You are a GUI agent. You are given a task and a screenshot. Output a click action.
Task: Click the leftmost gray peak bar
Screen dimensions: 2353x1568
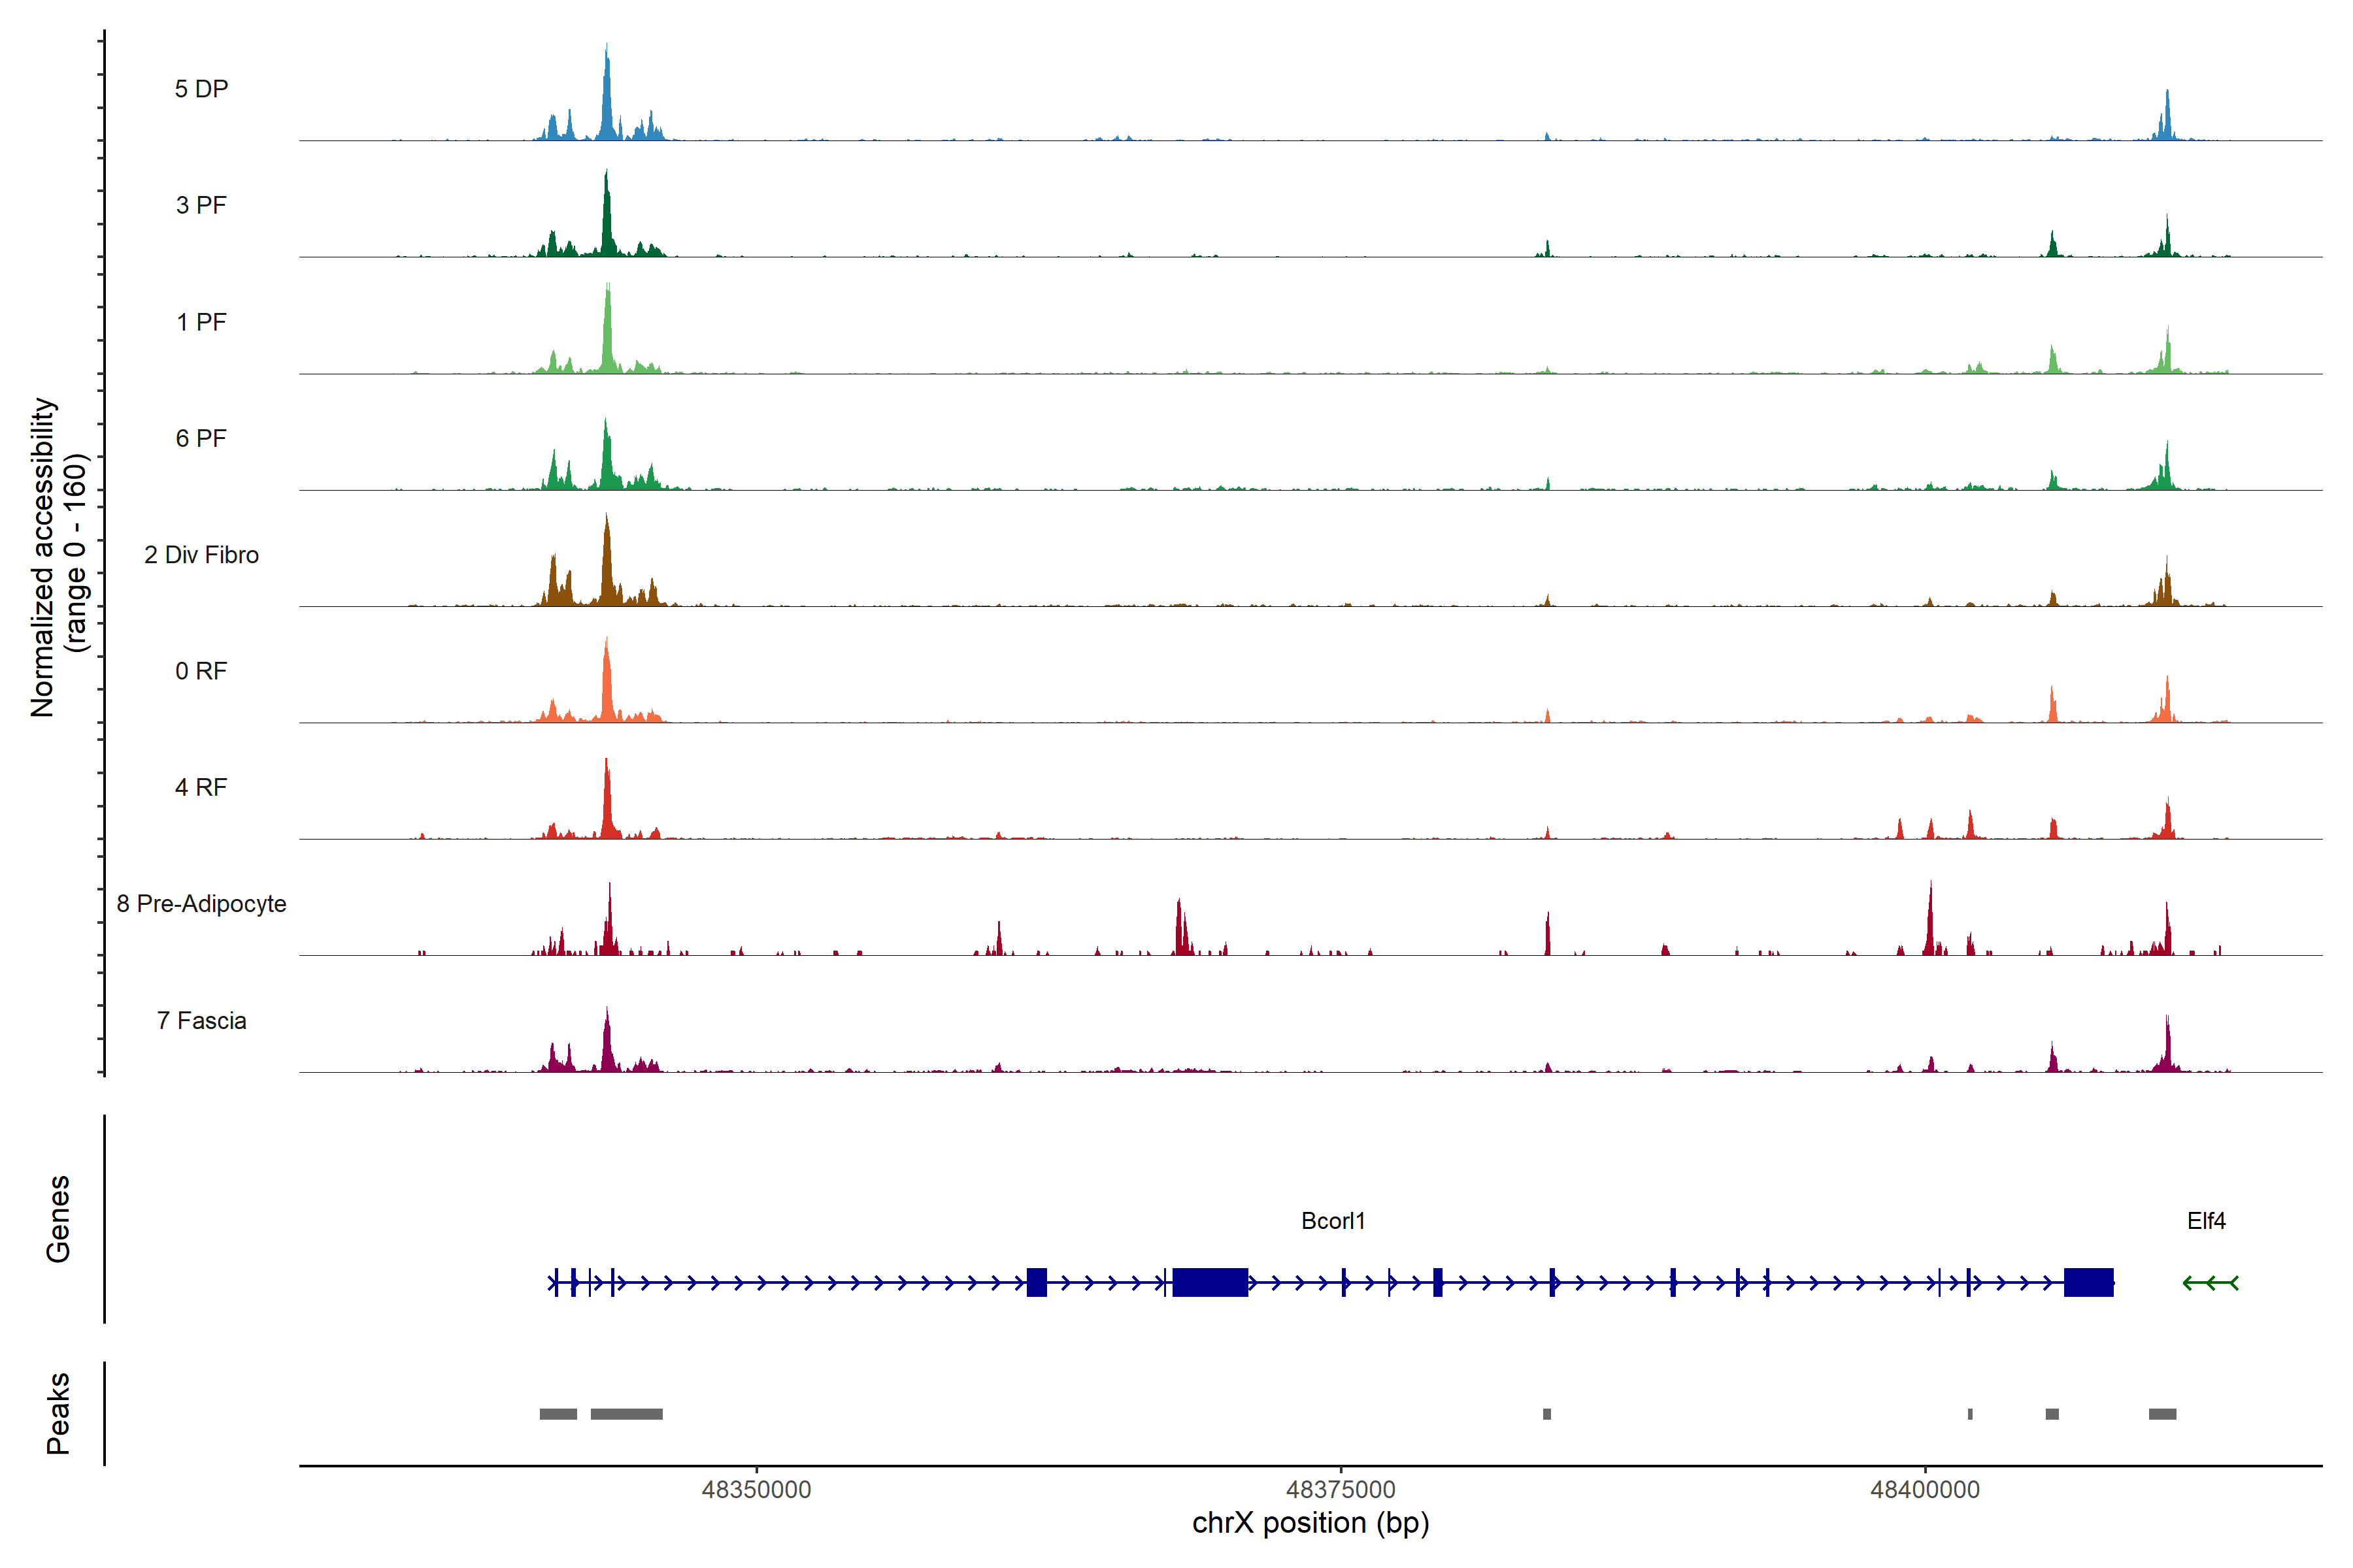click(558, 1414)
